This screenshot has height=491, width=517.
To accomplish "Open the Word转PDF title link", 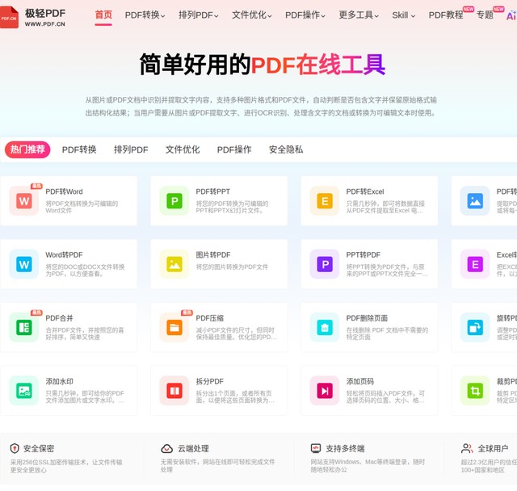I will [x=64, y=254].
